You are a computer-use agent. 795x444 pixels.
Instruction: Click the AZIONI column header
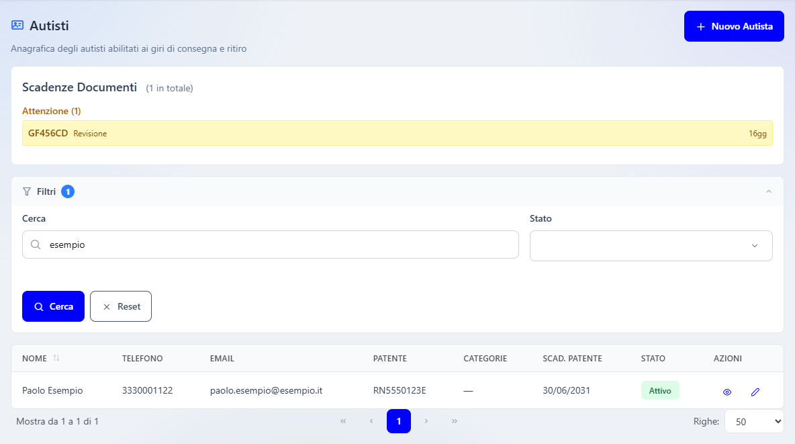tap(728, 358)
